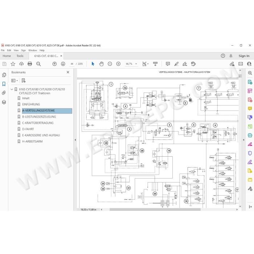254x254 pixels.
Task: Open the bookmark options dropdown
Action: [15, 81]
